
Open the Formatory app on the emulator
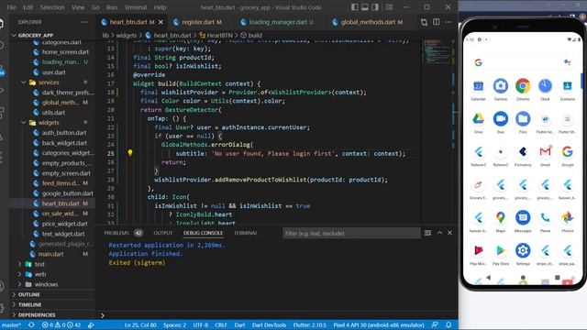click(523, 151)
